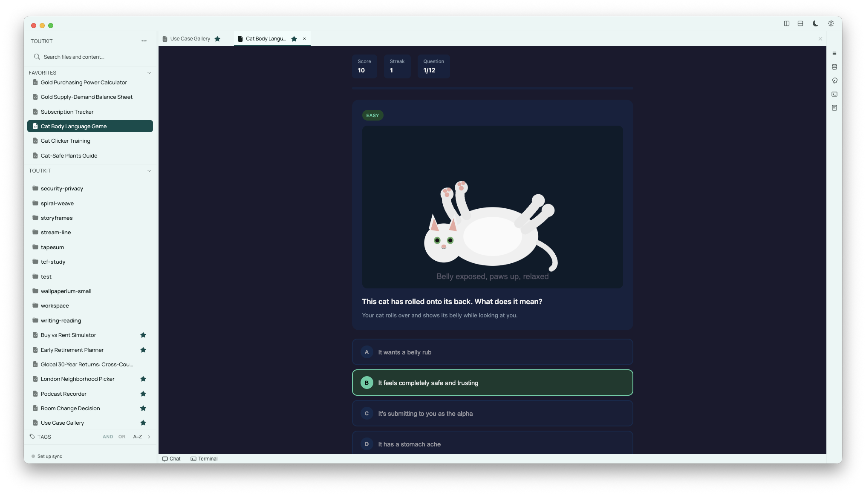Sort tags with A–Z button

(x=137, y=437)
